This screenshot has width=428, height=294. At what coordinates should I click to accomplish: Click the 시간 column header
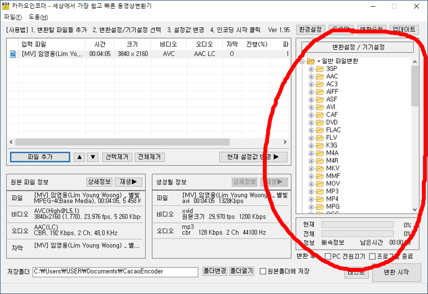tap(100, 44)
